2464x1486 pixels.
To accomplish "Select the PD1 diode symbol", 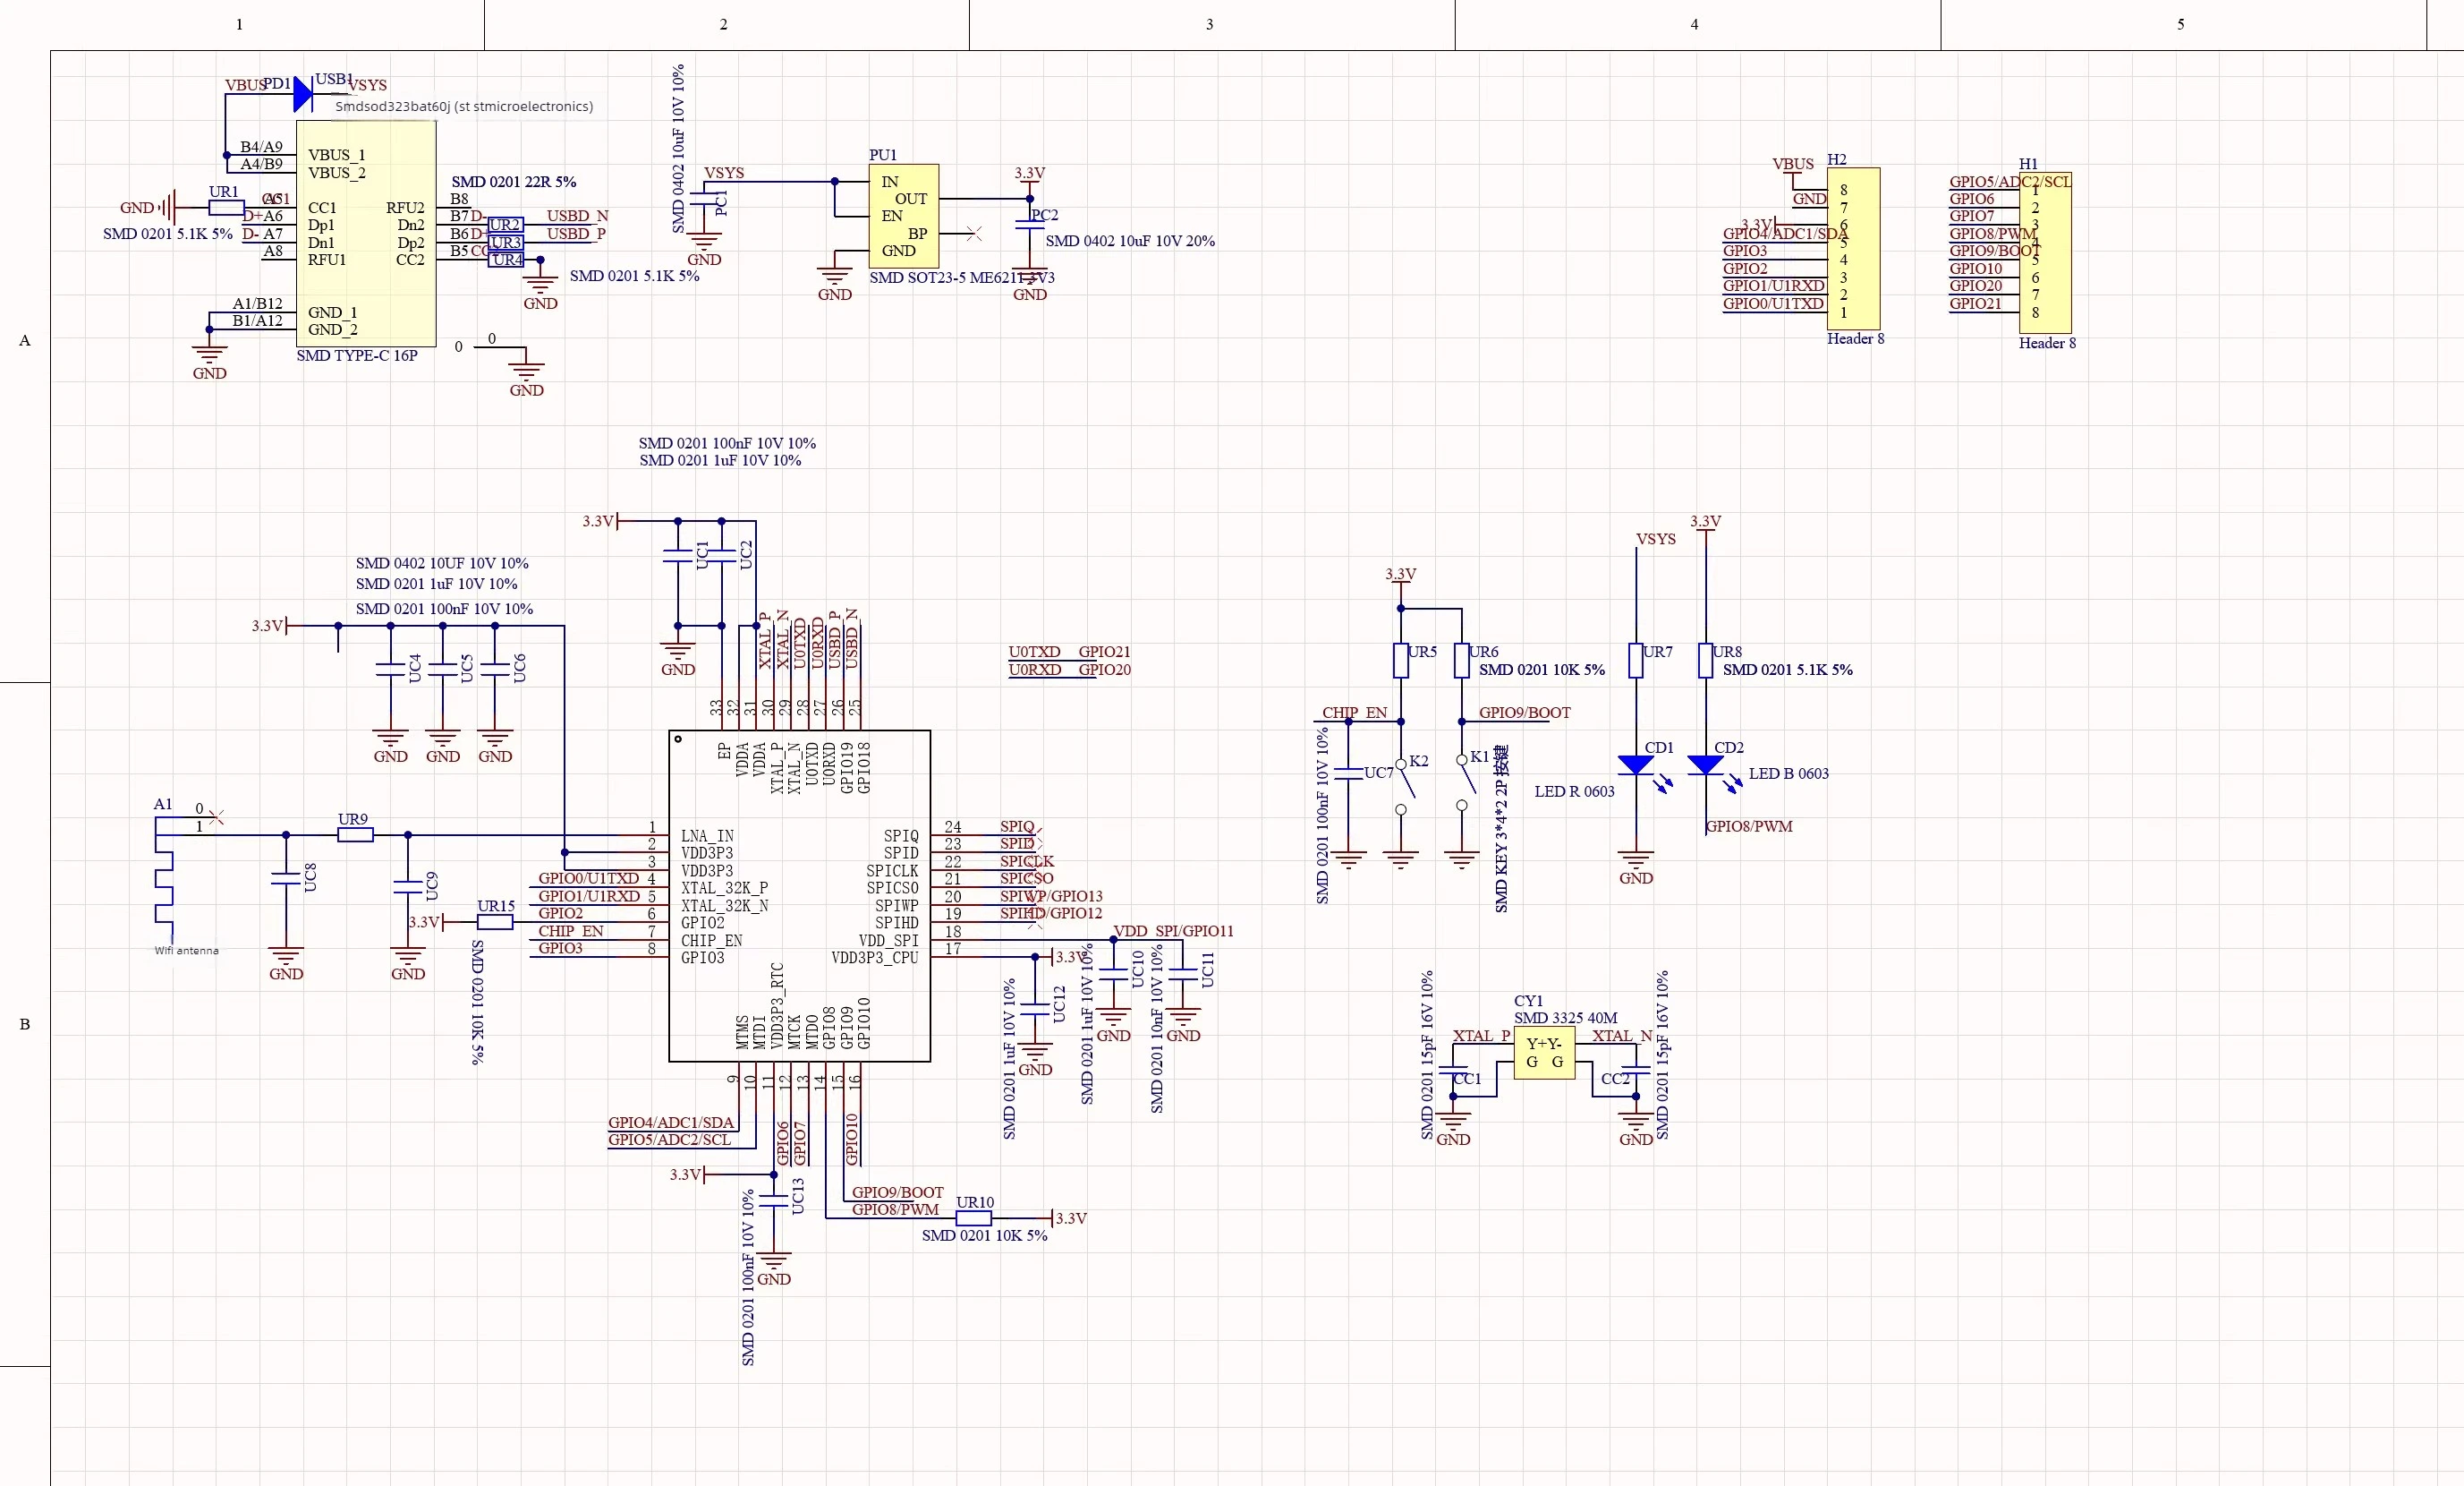I will (x=303, y=94).
